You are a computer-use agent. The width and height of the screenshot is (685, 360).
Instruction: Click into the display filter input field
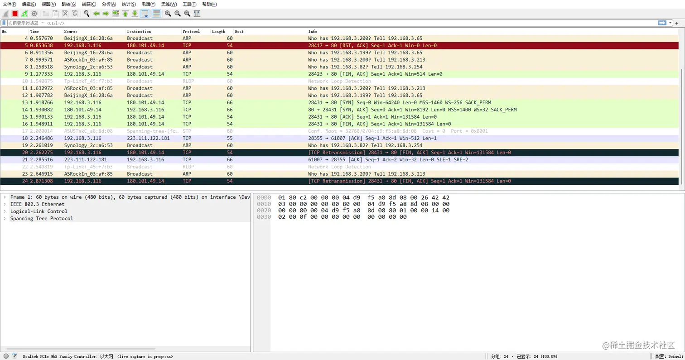click(332, 23)
